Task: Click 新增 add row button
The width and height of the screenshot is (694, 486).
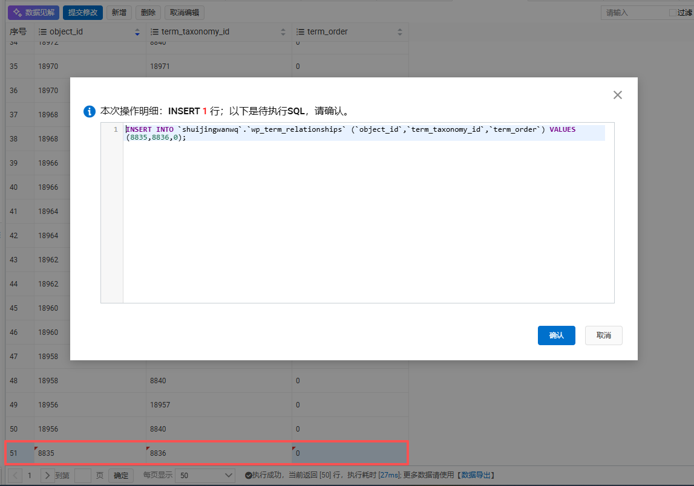Action: pyautogui.click(x=119, y=12)
